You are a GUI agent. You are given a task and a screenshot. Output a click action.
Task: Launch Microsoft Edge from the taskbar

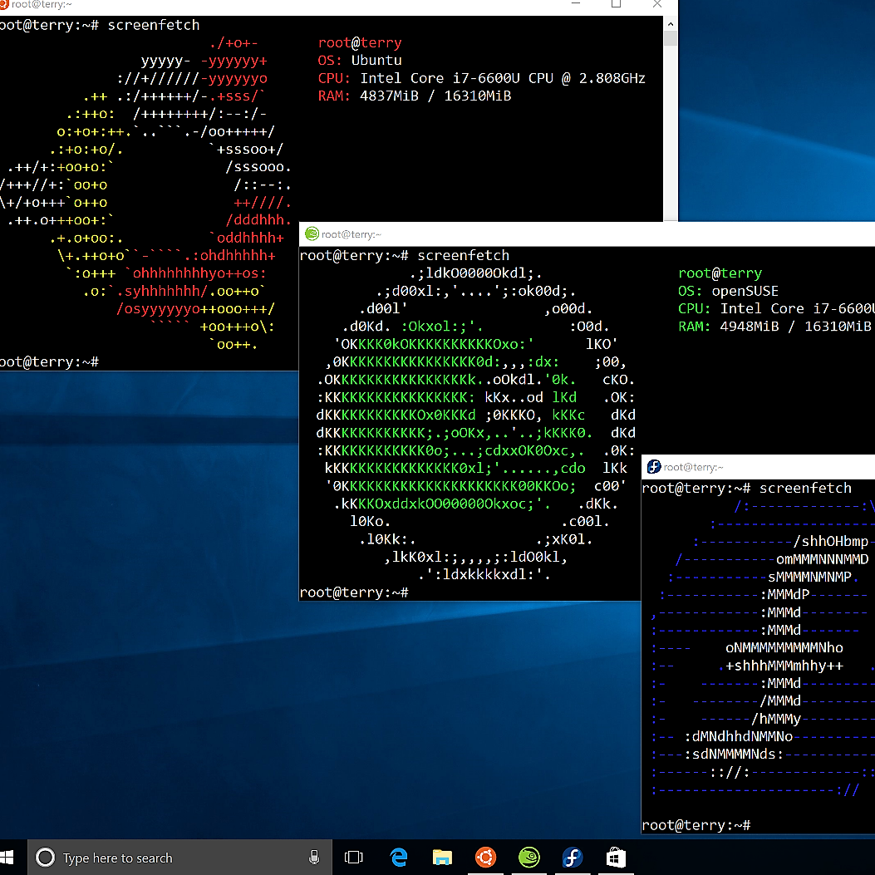click(x=398, y=858)
